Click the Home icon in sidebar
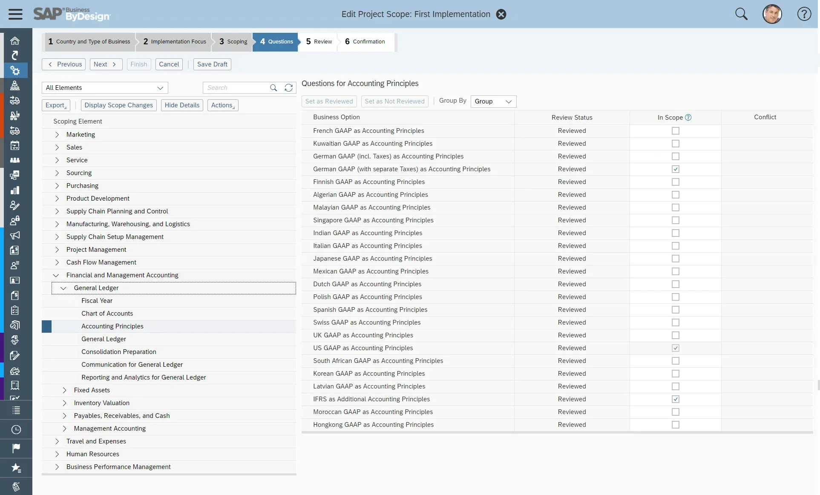 [x=15, y=41]
